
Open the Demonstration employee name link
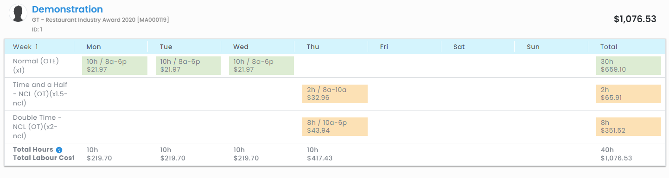(x=67, y=9)
